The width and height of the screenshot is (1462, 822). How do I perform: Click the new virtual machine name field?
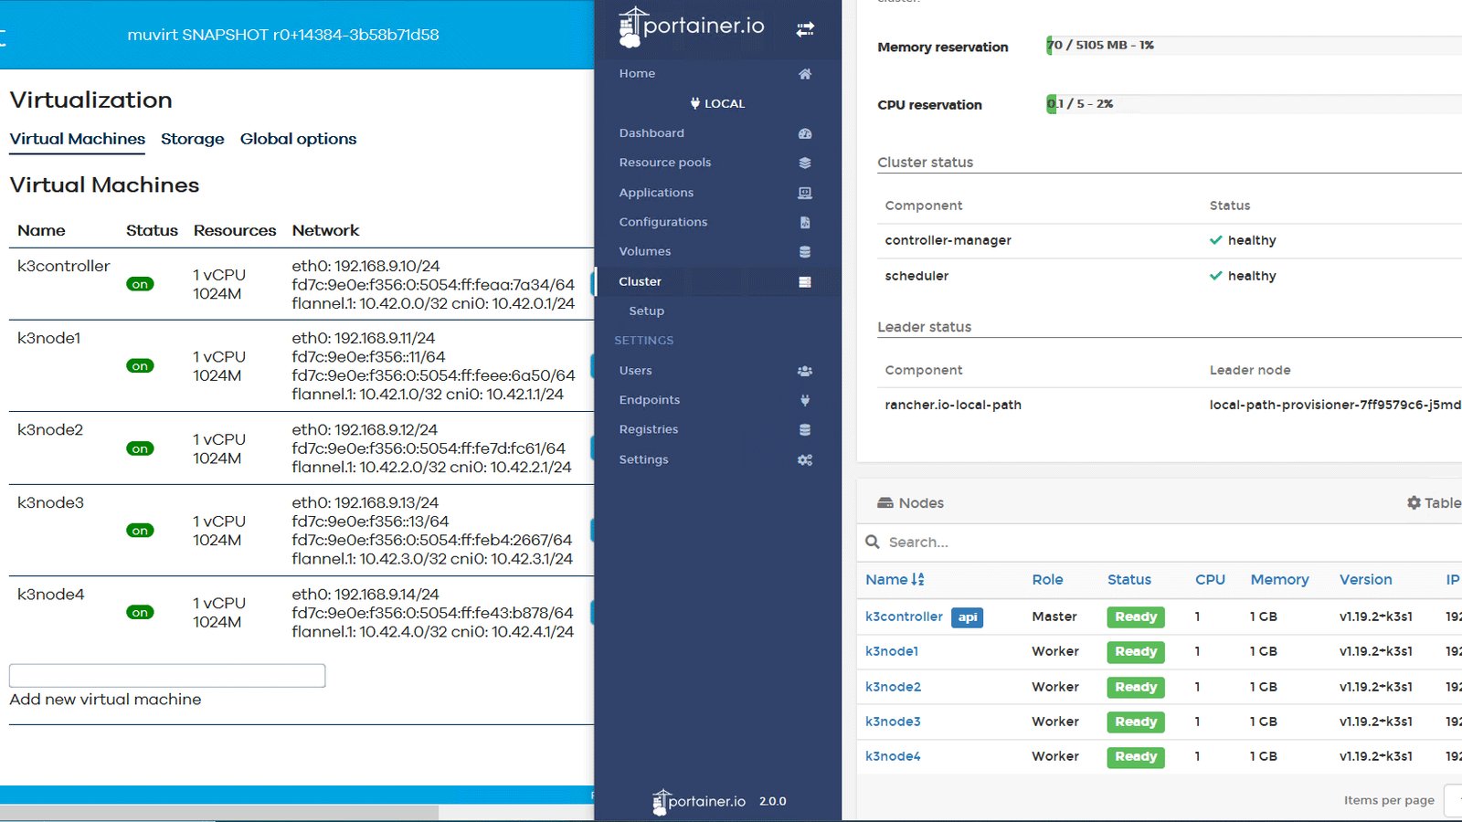(x=167, y=675)
